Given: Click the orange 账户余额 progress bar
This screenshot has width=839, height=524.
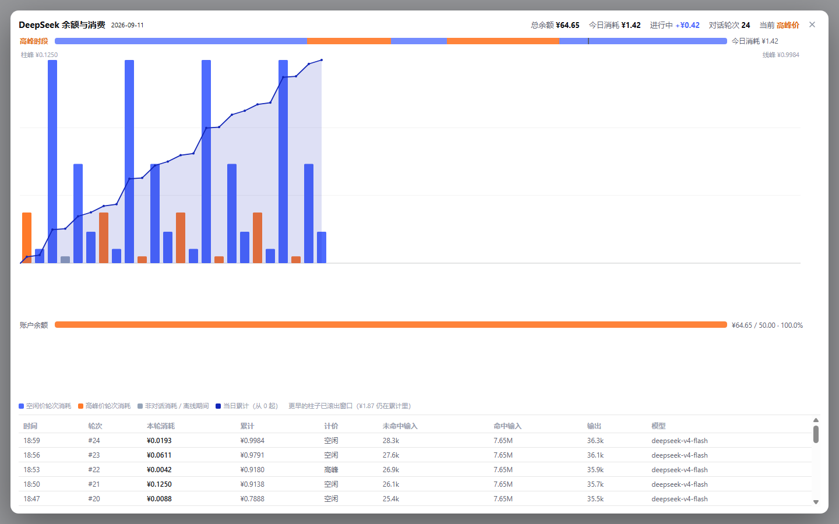Looking at the screenshot, I should click(391, 325).
